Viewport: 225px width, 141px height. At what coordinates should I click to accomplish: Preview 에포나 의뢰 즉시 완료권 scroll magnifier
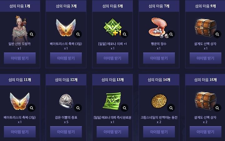124,108
